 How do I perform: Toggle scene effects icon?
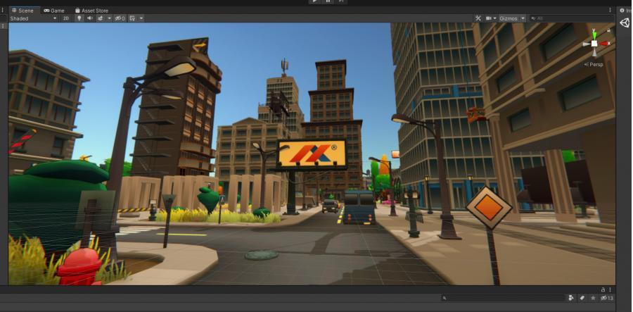click(100, 18)
